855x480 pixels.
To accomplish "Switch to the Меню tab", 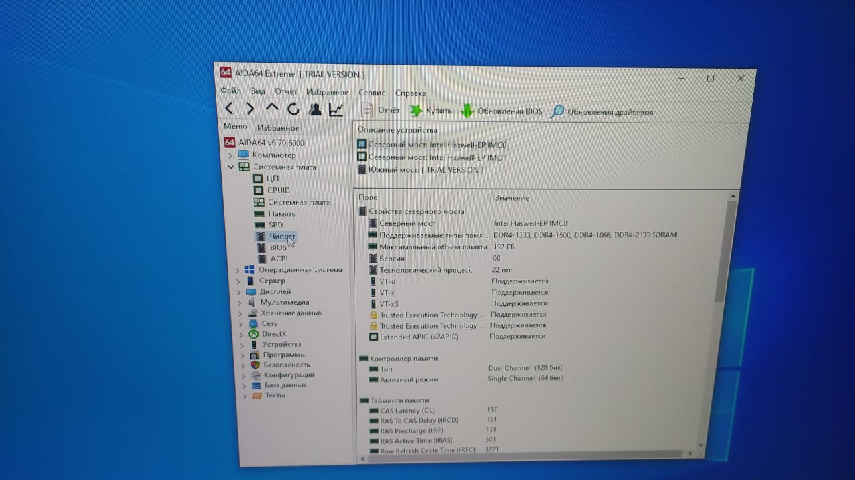I will (235, 127).
